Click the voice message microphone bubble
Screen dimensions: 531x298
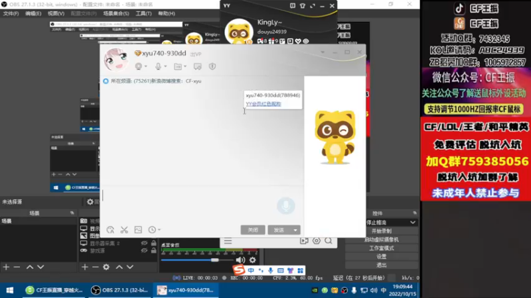pos(286,206)
